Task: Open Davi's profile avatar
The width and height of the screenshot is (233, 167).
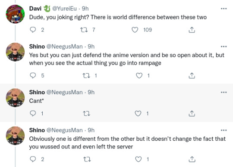Action: [15, 14]
